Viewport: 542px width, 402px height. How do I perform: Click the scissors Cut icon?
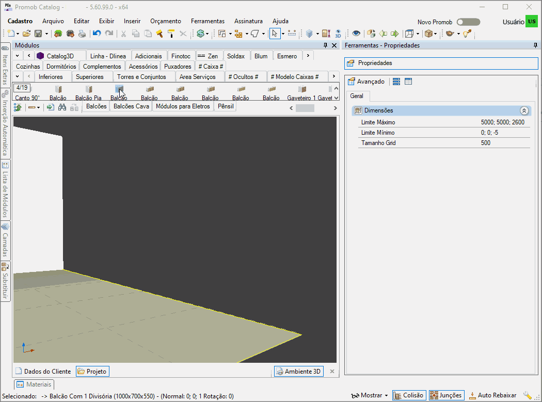tap(123, 34)
